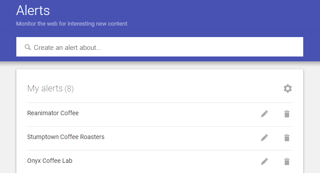This screenshot has width=320, height=173.
Task: Select the word 'Roasters' in Stumptown alert
Action: [92, 137]
